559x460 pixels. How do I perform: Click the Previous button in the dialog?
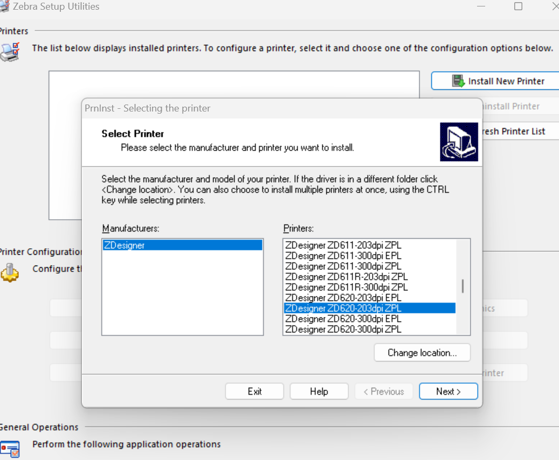[x=383, y=391]
